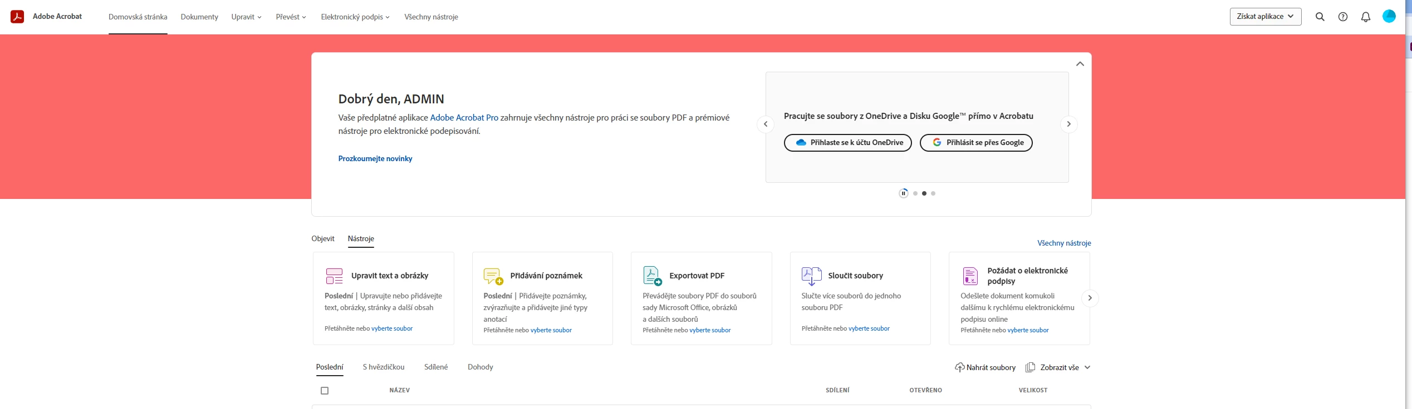This screenshot has width=1412, height=409.
Task: Select the S hvězdičkou tab
Action: [x=384, y=367]
